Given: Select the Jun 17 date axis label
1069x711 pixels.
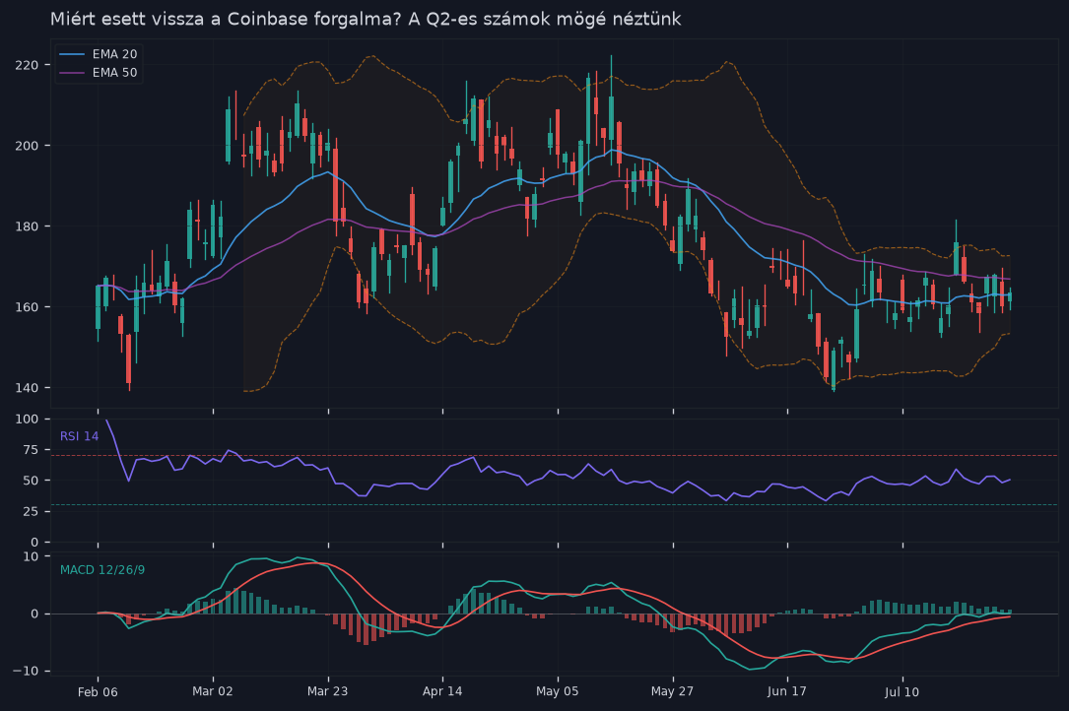Looking at the screenshot, I should coord(787,691).
